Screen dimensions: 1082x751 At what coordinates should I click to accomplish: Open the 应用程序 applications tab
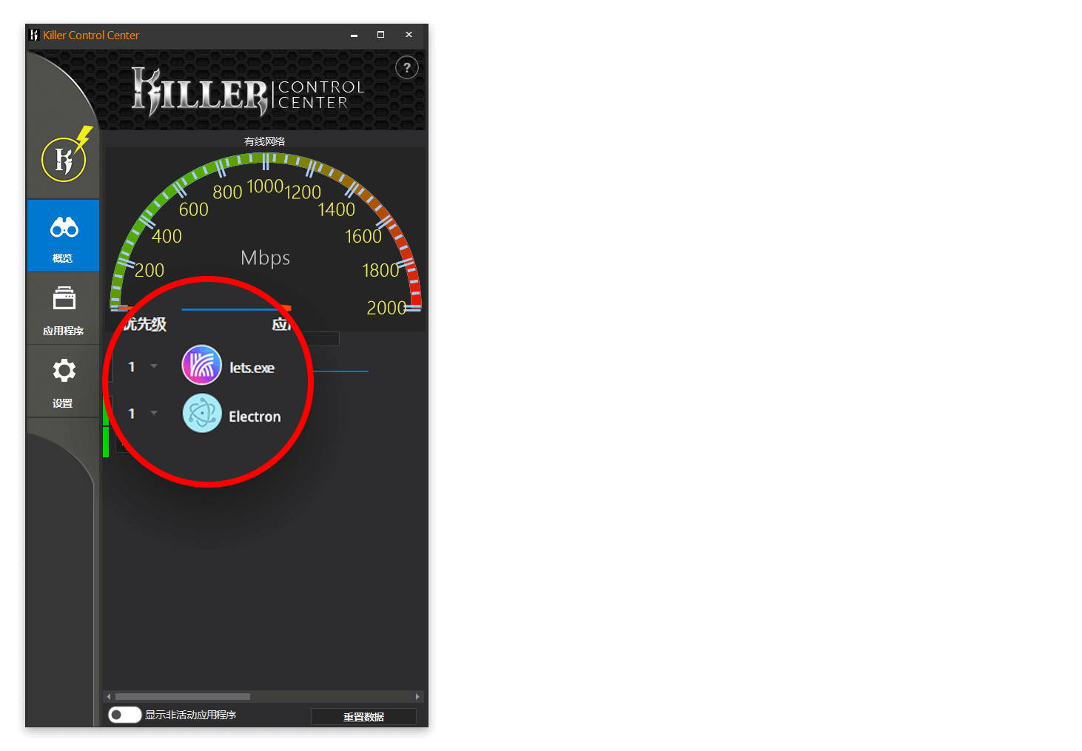[64, 309]
